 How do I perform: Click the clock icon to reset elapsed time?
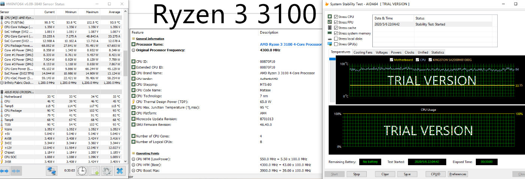pos(82,171)
